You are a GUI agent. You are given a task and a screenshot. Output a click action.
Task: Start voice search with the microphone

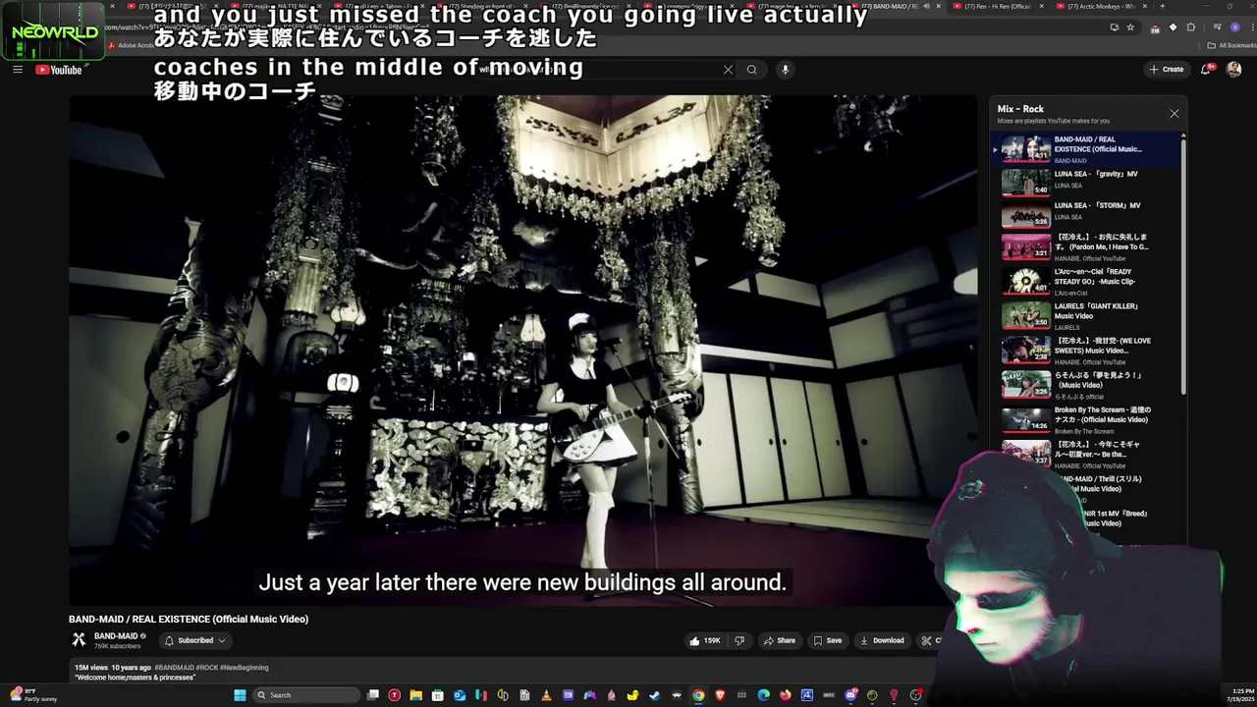tap(785, 70)
